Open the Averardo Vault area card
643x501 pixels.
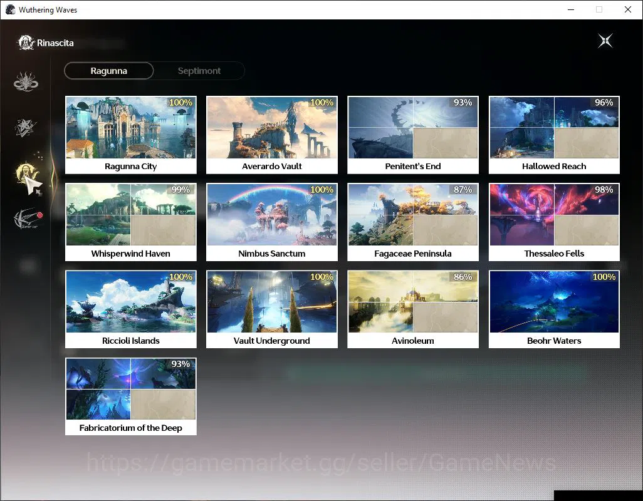272,135
